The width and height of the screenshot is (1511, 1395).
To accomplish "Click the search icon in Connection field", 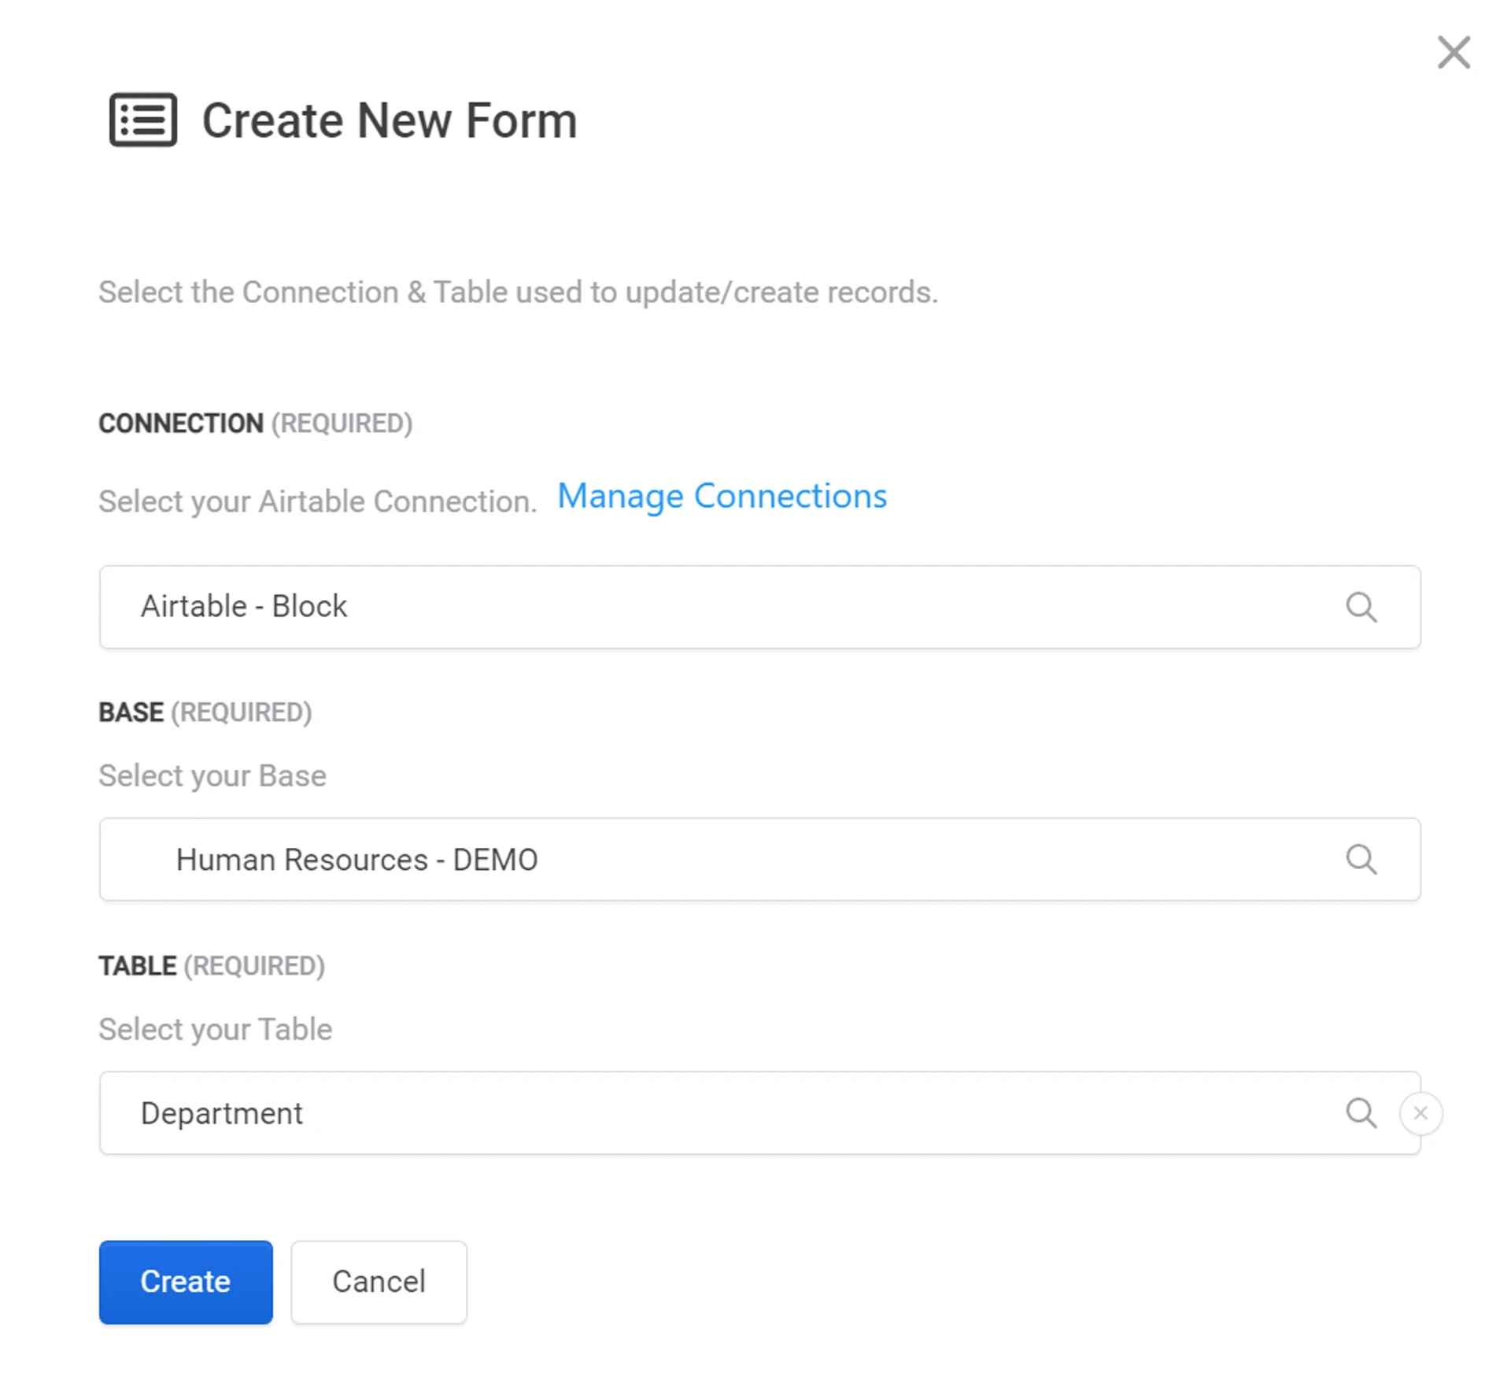I will 1361,607.
